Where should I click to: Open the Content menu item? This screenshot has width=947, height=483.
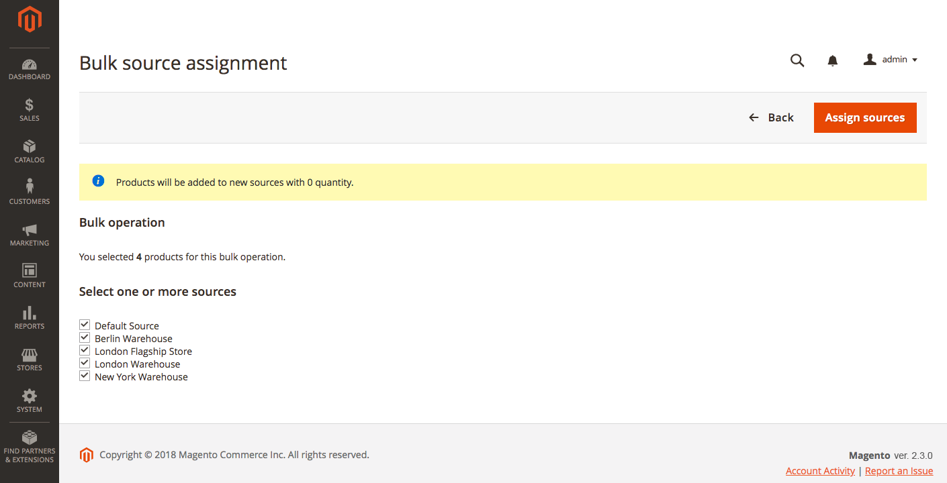(30, 277)
